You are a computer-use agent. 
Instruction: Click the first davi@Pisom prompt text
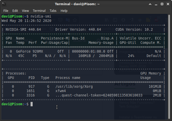coord(12,16)
